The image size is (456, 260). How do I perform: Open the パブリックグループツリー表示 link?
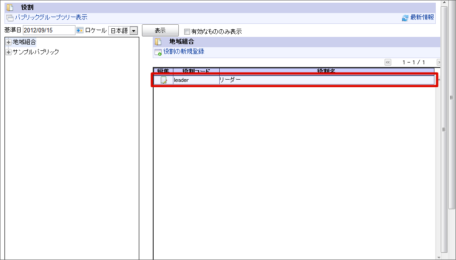click(51, 18)
